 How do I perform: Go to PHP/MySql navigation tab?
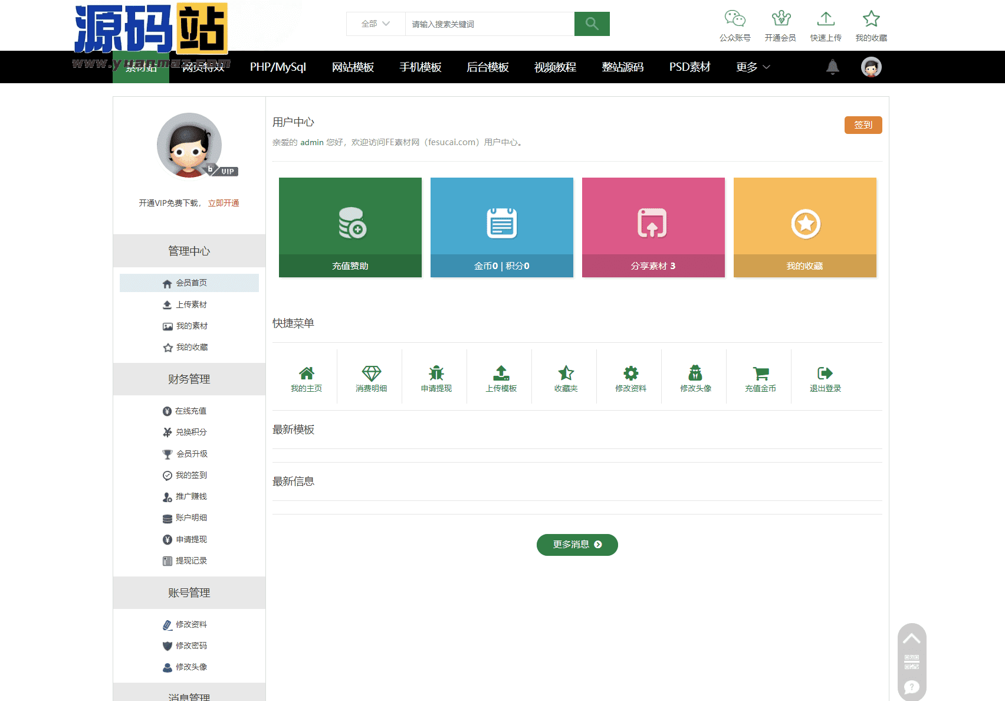tap(278, 67)
